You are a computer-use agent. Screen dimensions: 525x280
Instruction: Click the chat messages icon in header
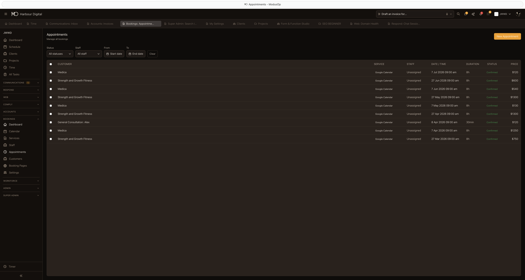[x=465, y=14]
